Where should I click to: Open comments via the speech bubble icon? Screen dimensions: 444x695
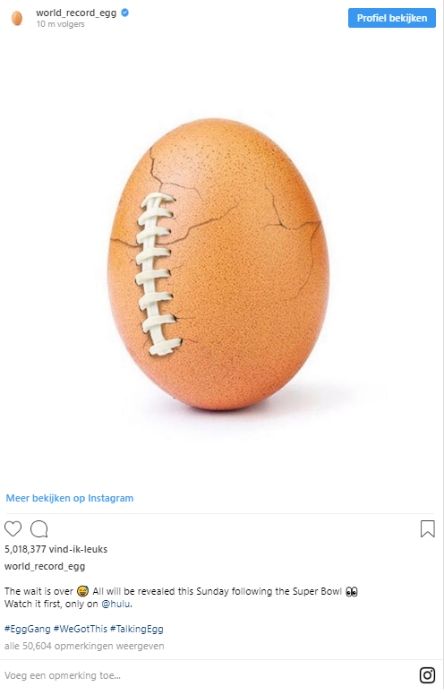(x=39, y=528)
